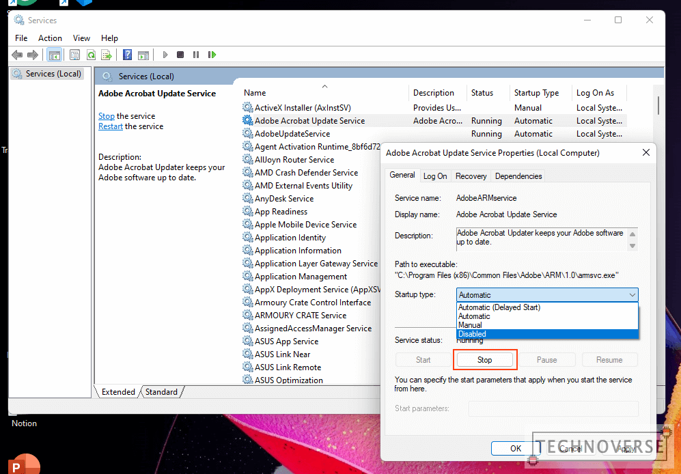This screenshot has width=681, height=474.
Task: Select the 'Armoury Crate Control Interface' row
Action: pyautogui.click(x=311, y=303)
